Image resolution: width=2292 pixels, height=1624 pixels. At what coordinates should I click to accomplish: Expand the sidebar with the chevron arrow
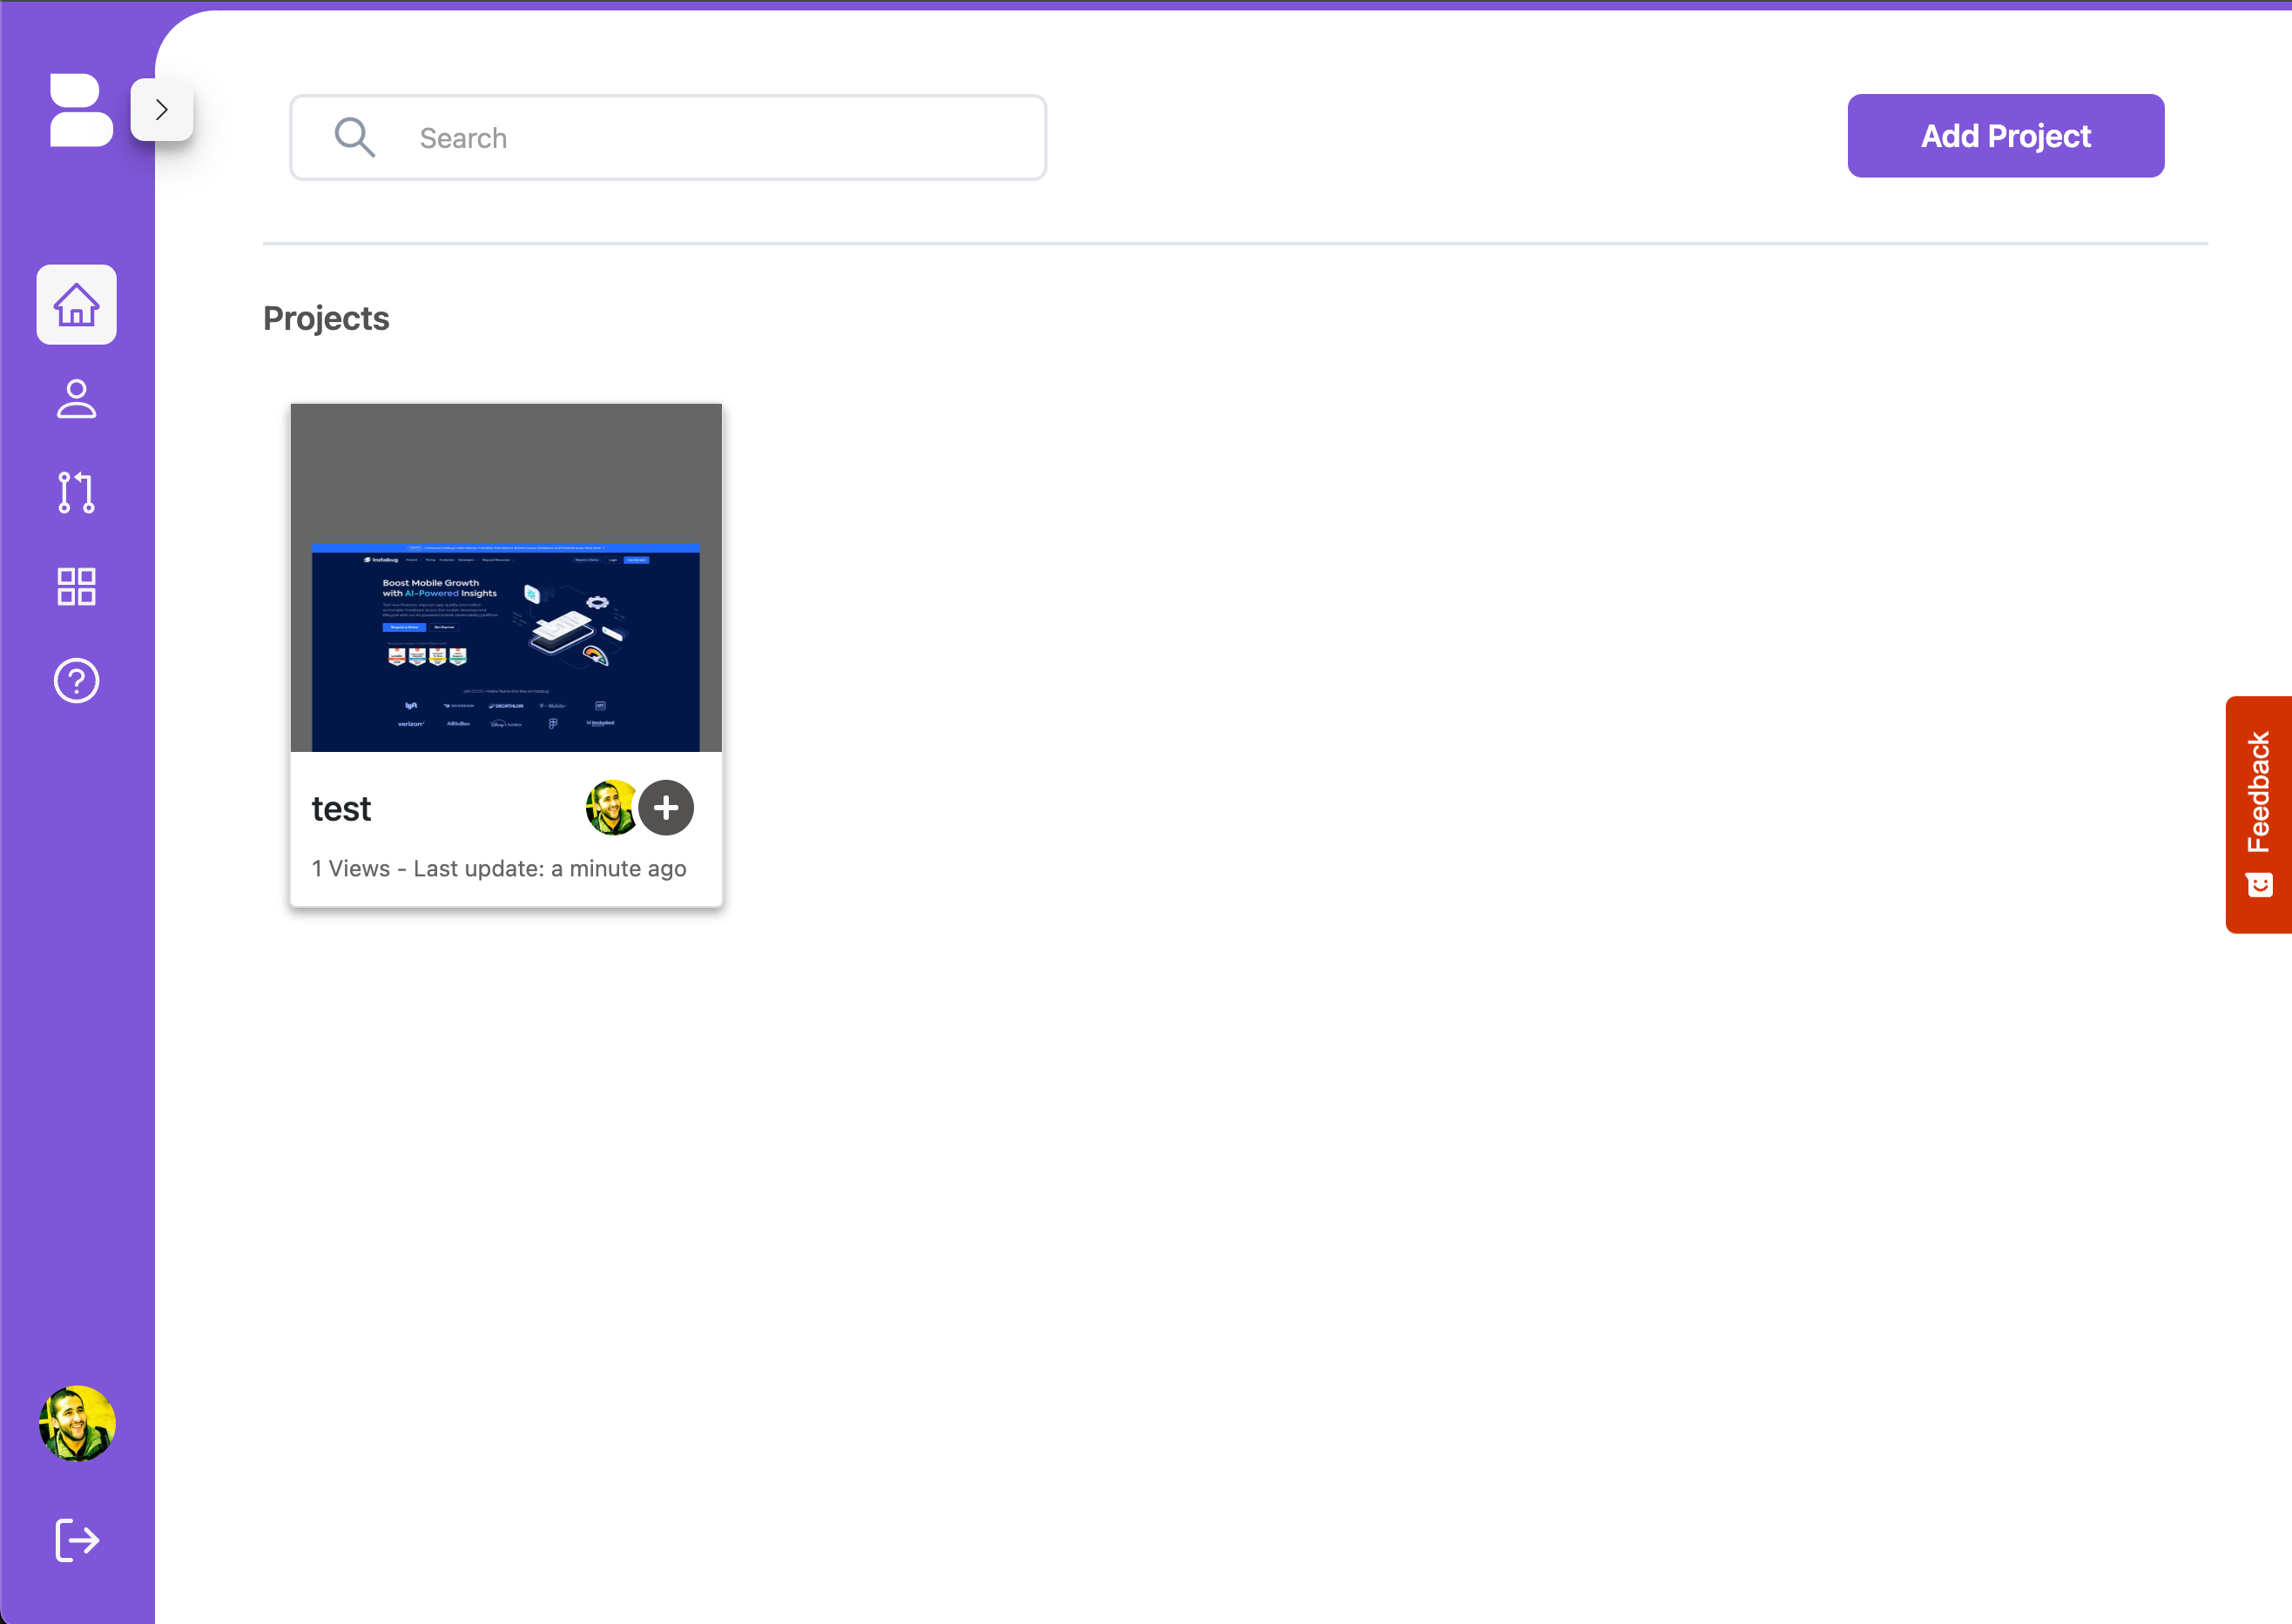162,110
